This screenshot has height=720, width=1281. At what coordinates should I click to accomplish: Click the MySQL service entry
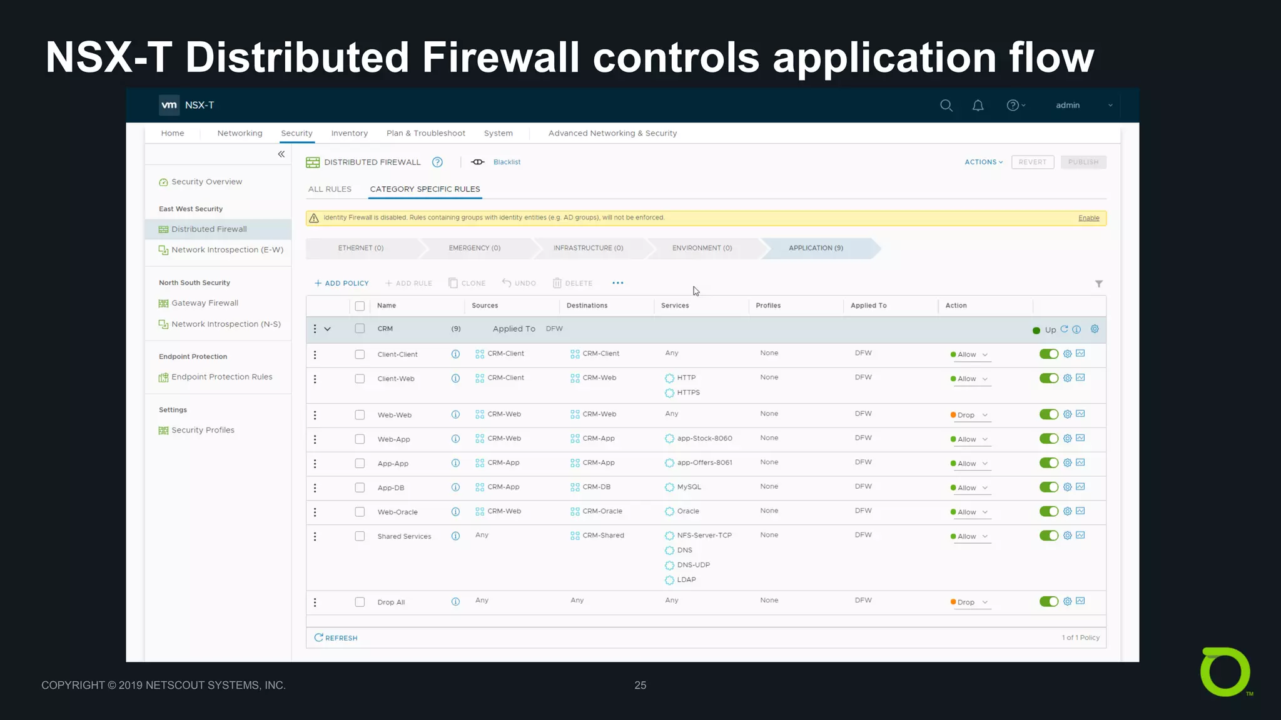[x=683, y=487]
